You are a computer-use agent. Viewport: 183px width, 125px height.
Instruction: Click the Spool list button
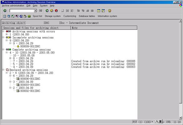(37, 16)
